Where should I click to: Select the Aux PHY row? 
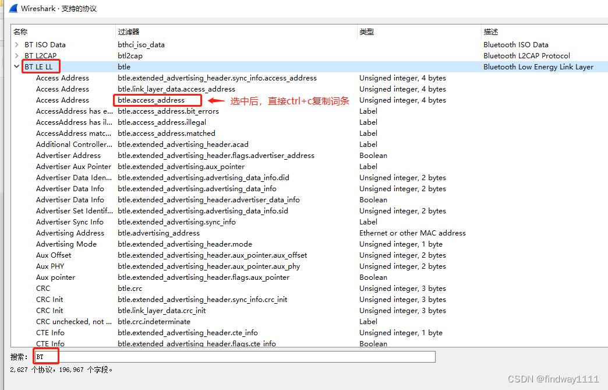pyautogui.click(x=309, y=266)
